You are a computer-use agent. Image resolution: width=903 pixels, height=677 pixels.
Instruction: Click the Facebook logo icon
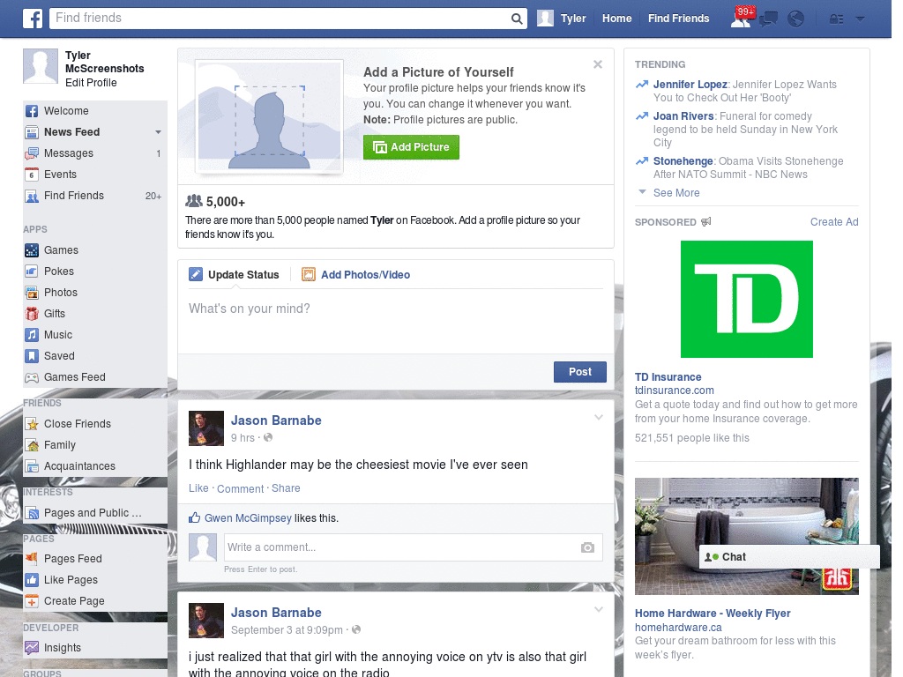tap(33, 19)
